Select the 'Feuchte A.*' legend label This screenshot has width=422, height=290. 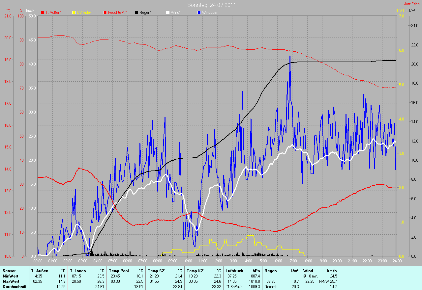(x=117, y=13)
